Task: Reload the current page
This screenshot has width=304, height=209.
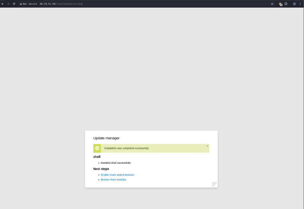Action: 14,4
